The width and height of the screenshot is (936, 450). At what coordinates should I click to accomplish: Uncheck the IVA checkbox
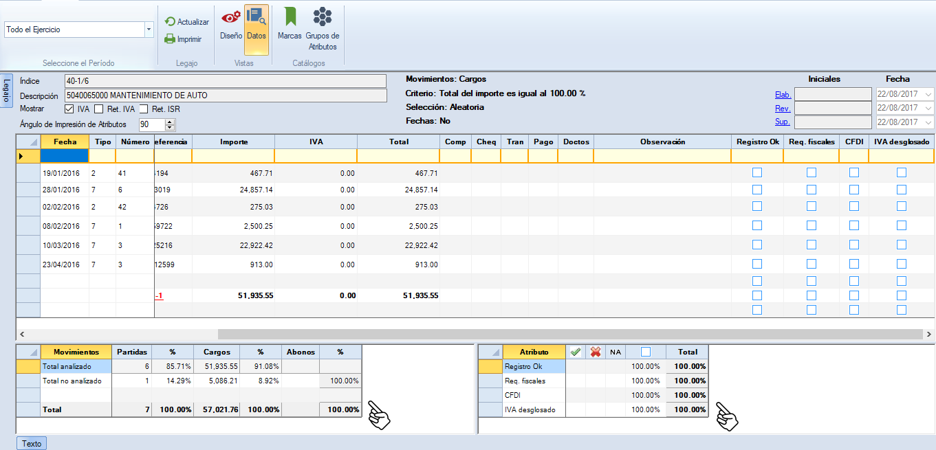point(69,109)
